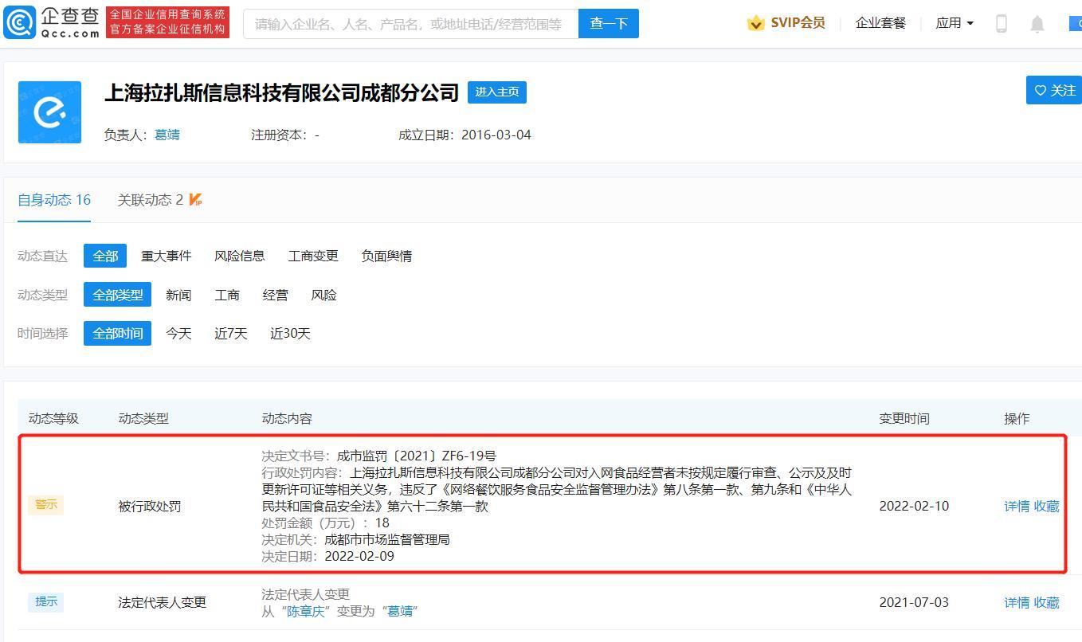Switch to the 关联动态 2 tab
The height and width of the screenshot is (642, 1082).
tap(151, 200)
